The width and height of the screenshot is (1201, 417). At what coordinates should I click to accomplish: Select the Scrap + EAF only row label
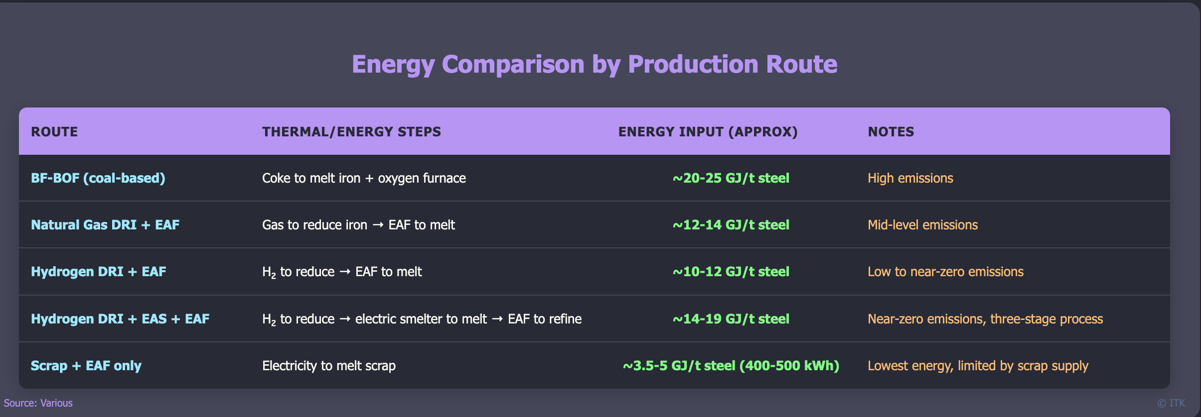click(86, 366)
